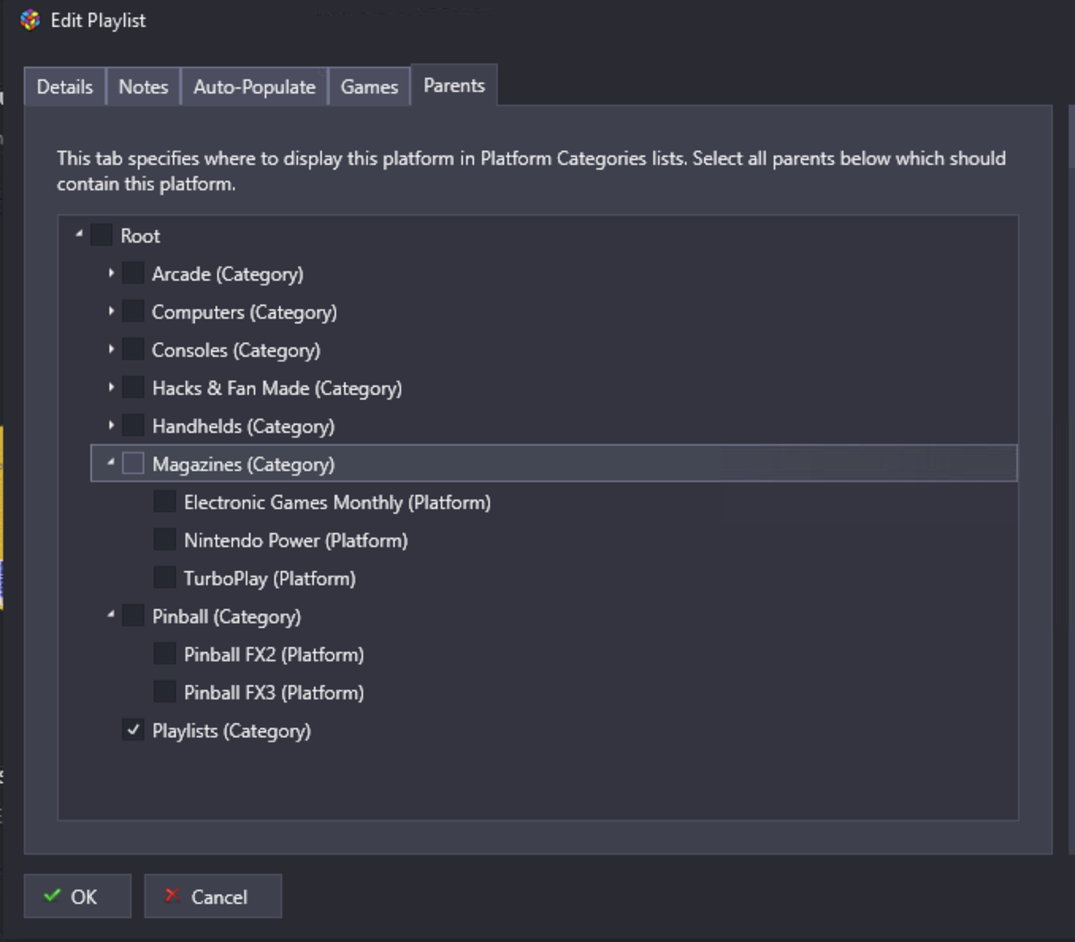Select the Nintendo Power (Platform) label
1075x942 pixels.
[x=296, y=541]
